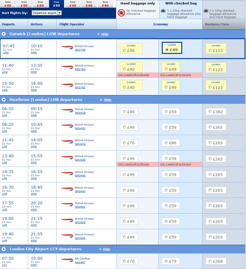Select £265 business fare for 19:40 flight
Image resolution: width=246 pixels, height=269 pixels.
click(210, 237)
